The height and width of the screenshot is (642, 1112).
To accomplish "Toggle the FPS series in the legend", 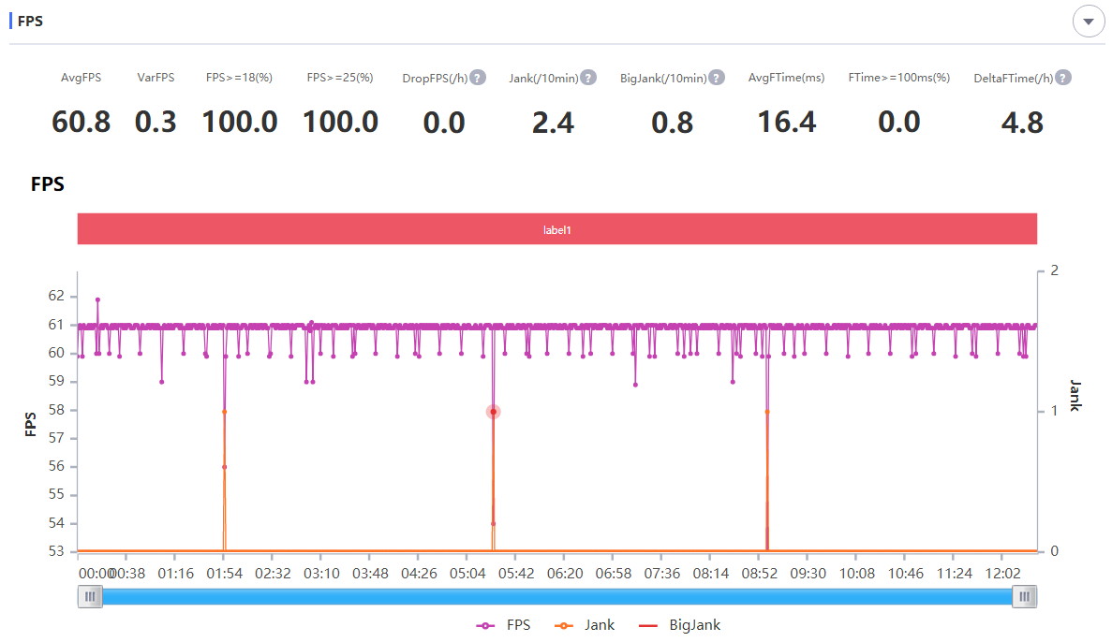I will pos(503,625).
